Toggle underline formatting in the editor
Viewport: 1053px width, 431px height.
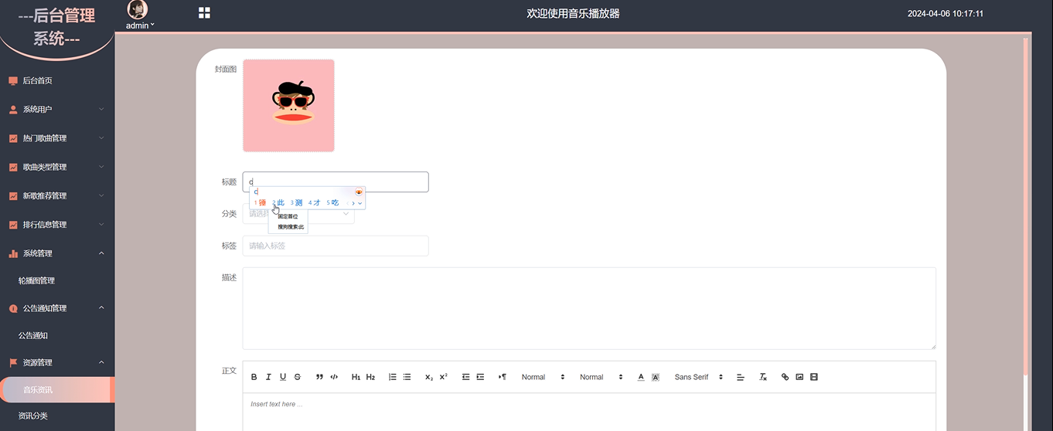283,377
